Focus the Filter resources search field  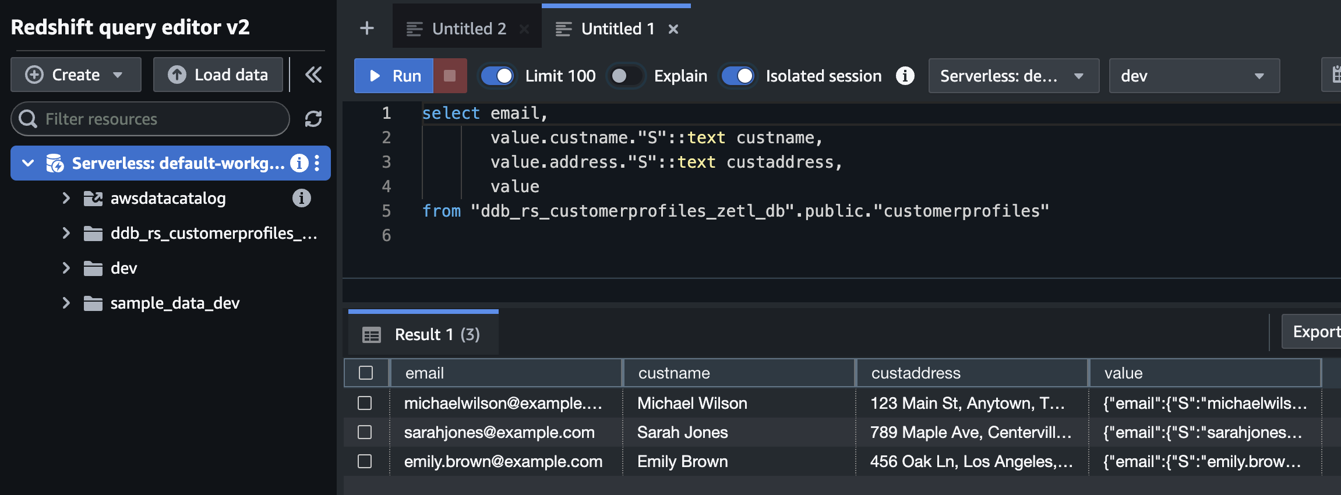(x=150, y=119)
